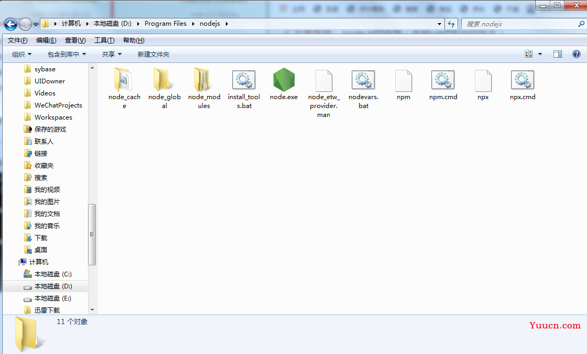587x354 pixels.
Task: Select 我的音乐 in the navigation tree
Action: pos(47,226)
